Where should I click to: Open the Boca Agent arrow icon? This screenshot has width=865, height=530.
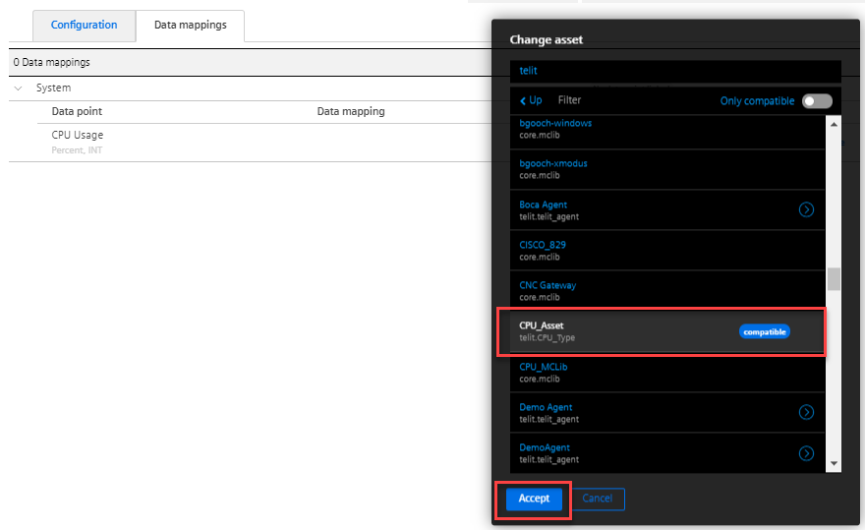click(806, 209)
